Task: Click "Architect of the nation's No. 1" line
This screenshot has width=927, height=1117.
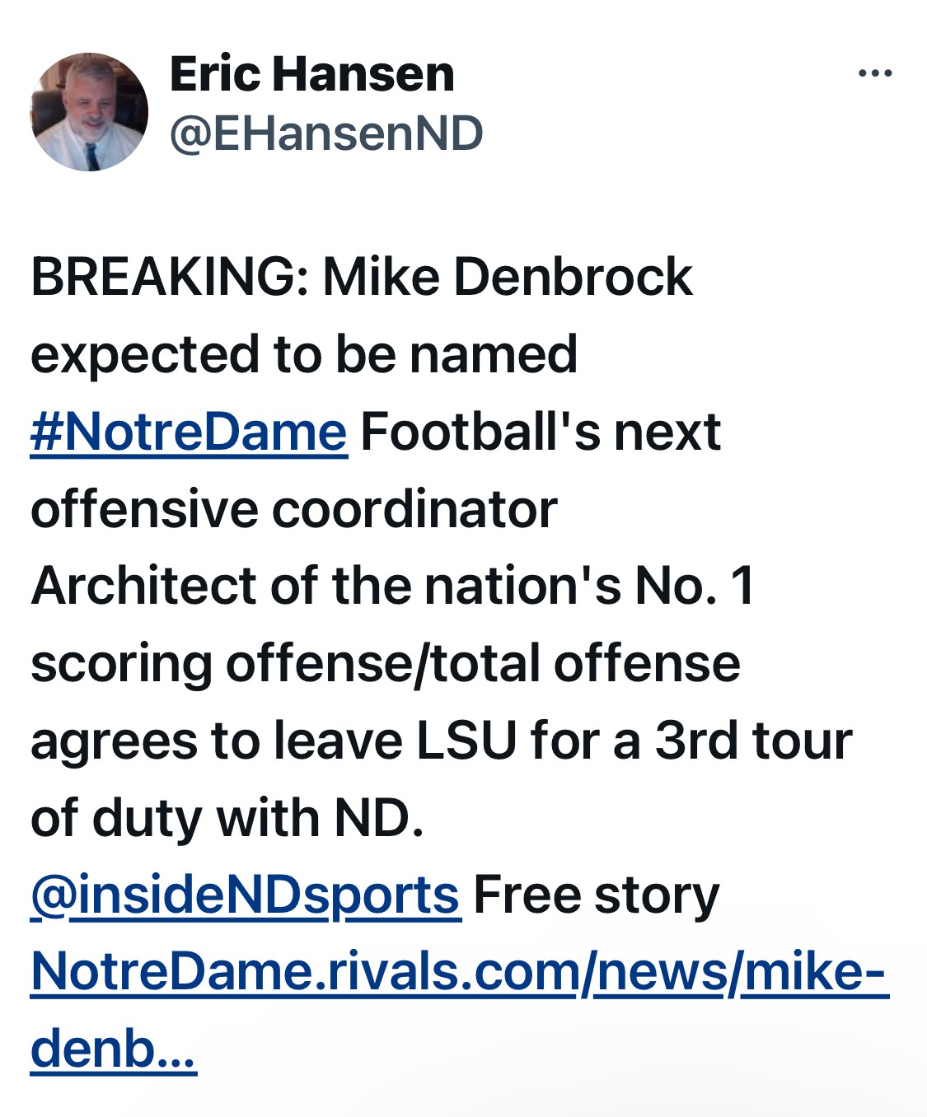Action: tap(392, 587)
